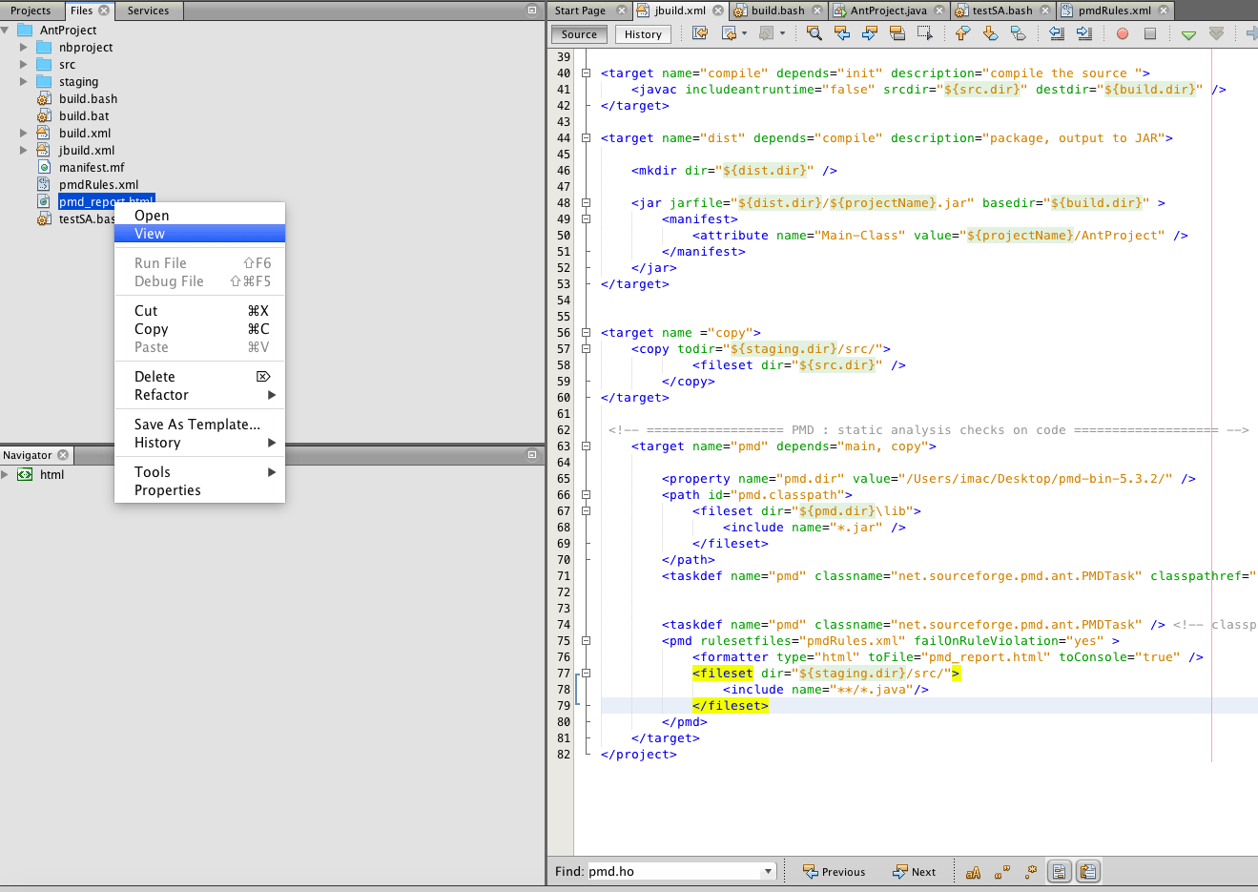This screenshot has height=892, width=1258.
Task: Open the Find history dropdown arrow
Action: 768,872
